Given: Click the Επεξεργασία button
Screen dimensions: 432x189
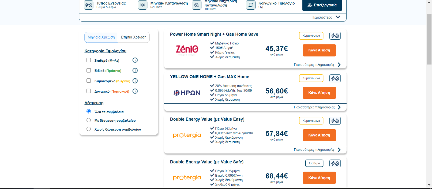Looking at the screenshot, I should pyautogui.click(x=322, y=5).
